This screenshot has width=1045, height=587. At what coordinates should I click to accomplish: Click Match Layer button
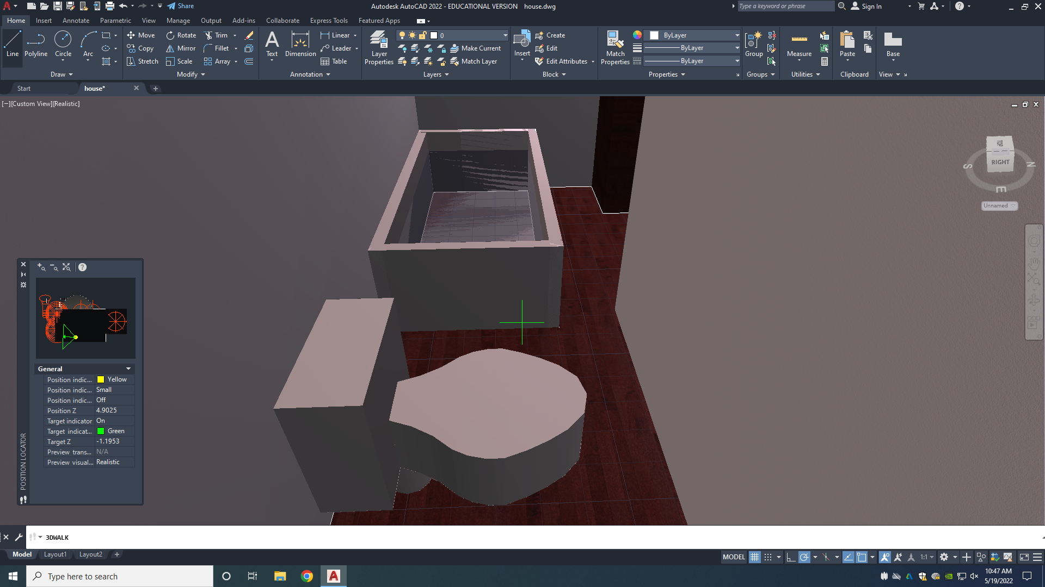point(474,61)
